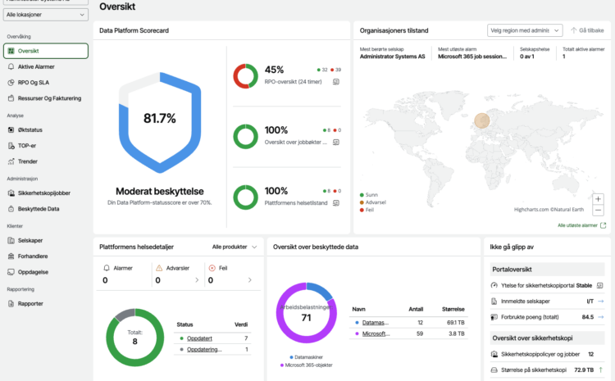Open the Alle produkter dropdown
This screenshot has height=381, width=615.
[x=235, y=246]
